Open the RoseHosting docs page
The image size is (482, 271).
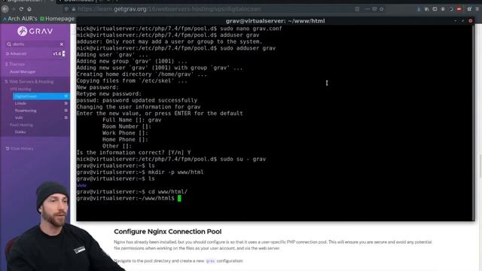click(x=26, y=111)
